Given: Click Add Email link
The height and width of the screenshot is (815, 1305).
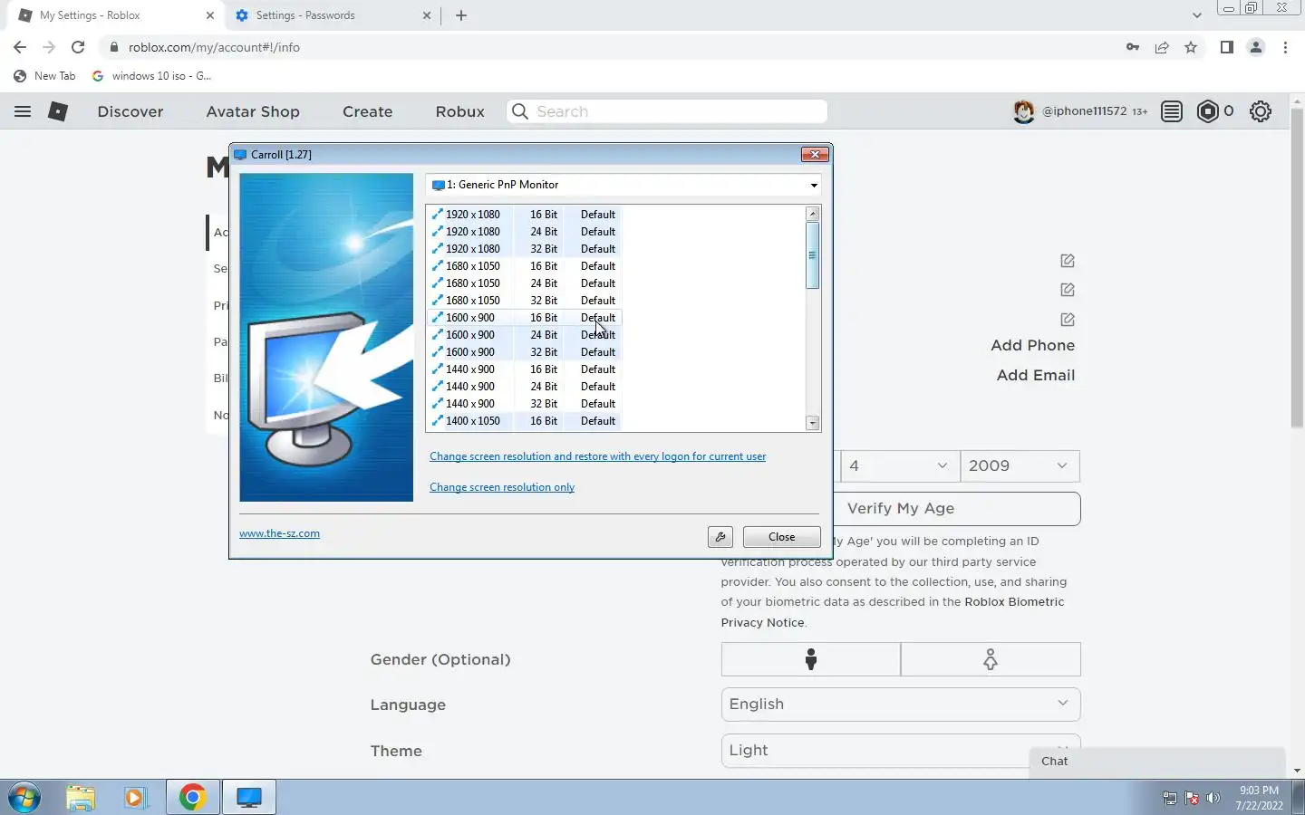Looking at the screenshot, I should (1036, 375).
